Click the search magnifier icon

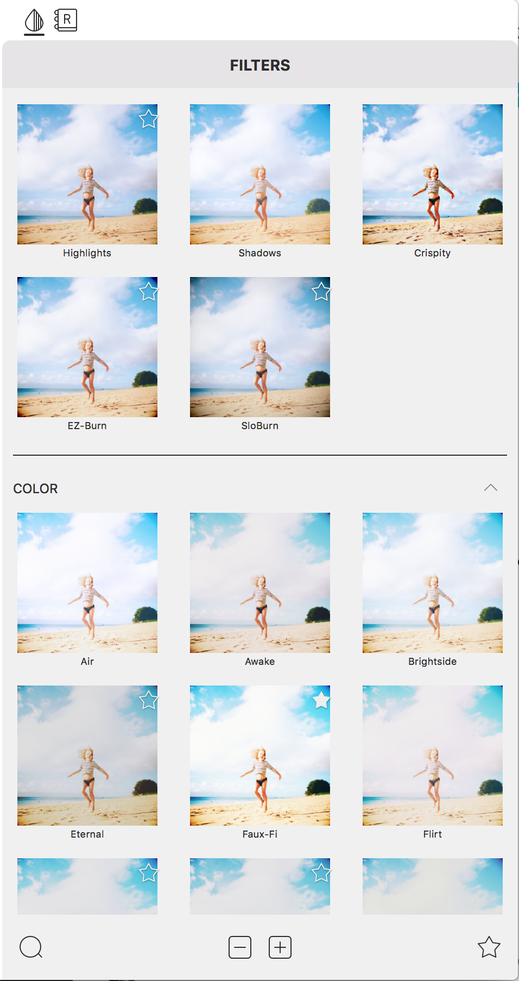[31, 947]
